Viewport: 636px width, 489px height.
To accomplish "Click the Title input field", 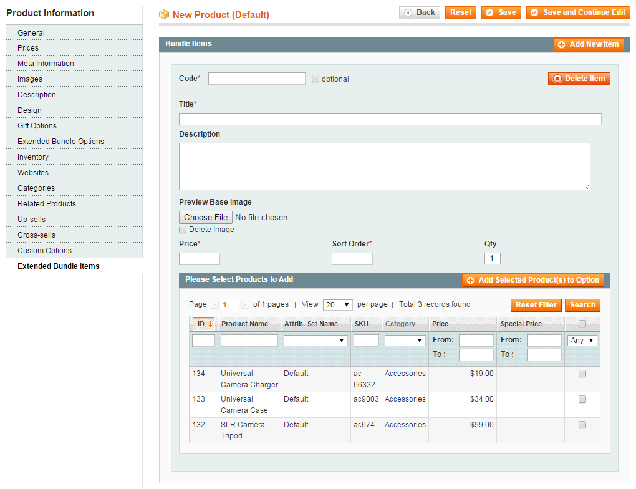I will 390,119.
